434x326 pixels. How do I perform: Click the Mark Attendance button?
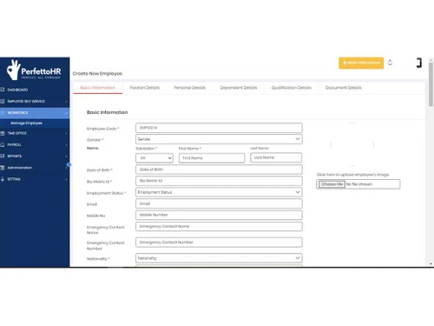pos(361,63)
